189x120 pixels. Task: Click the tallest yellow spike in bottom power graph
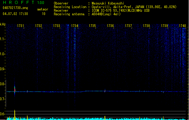pyautogui.click(x=15, y=115)
